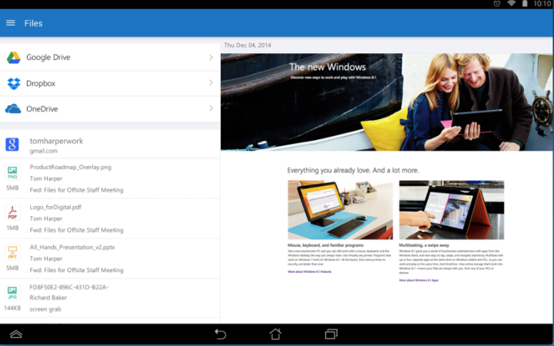Tap 'Everything you already love' heading
This screenshot has height=346, width=554.
coord(353,170)
